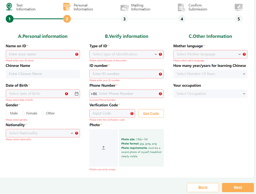Open the Select Mother language dropdown
The image size is (256, 194).
(x=207, y=54)
